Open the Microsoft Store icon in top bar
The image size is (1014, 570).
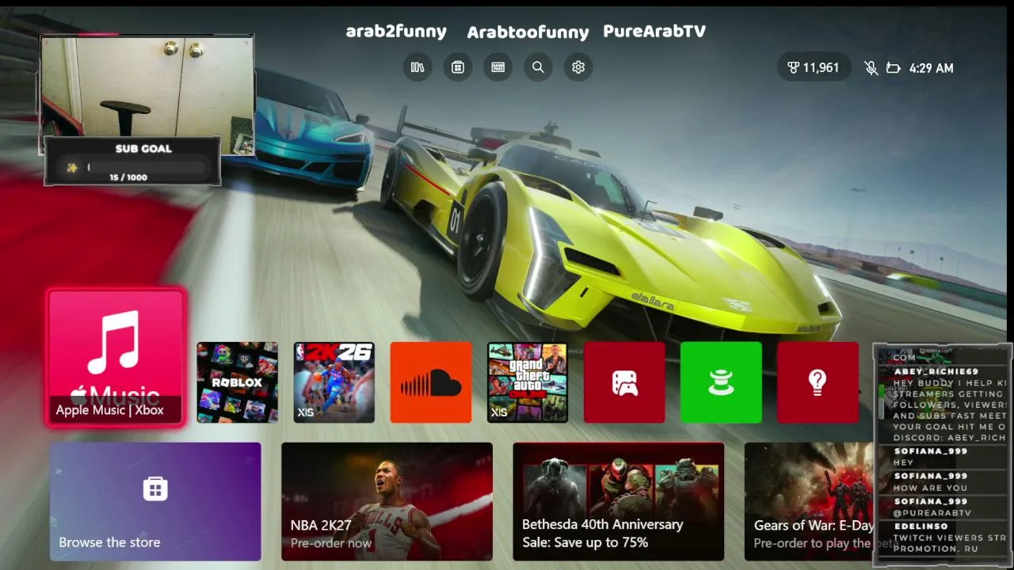click(458, 67)
